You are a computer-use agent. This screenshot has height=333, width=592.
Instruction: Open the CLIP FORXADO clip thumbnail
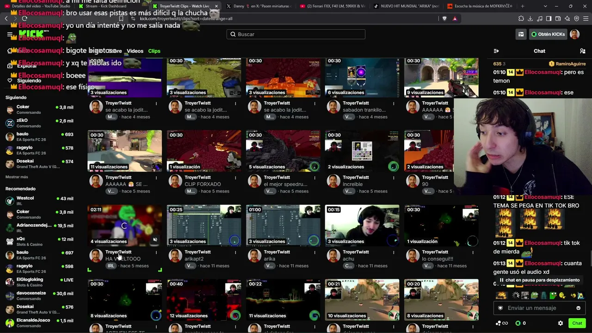pyautogui.click(x=204, y=151)
